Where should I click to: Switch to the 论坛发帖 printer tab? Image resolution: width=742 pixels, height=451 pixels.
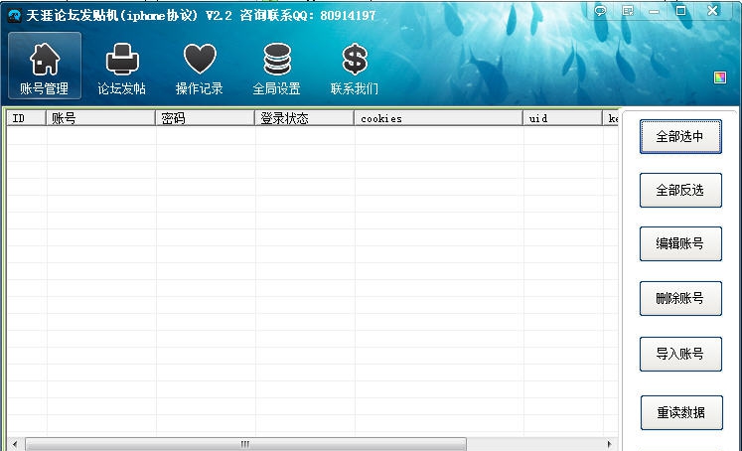(x=122, y=69)
